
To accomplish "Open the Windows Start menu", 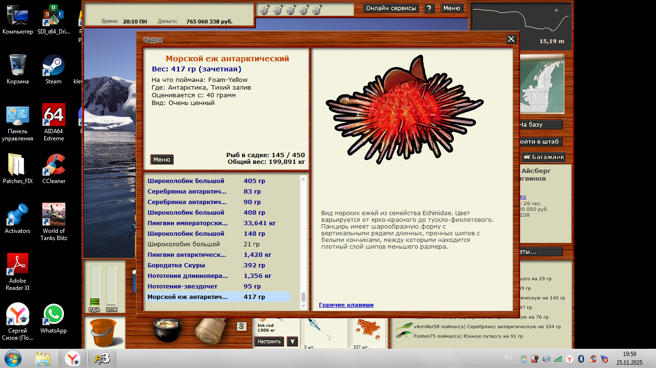I will point(12,358).
